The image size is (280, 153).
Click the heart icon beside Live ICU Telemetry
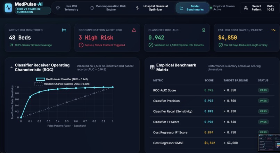coord(58,8)
